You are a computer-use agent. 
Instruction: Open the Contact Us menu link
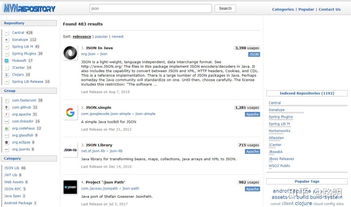coord(330,9)
